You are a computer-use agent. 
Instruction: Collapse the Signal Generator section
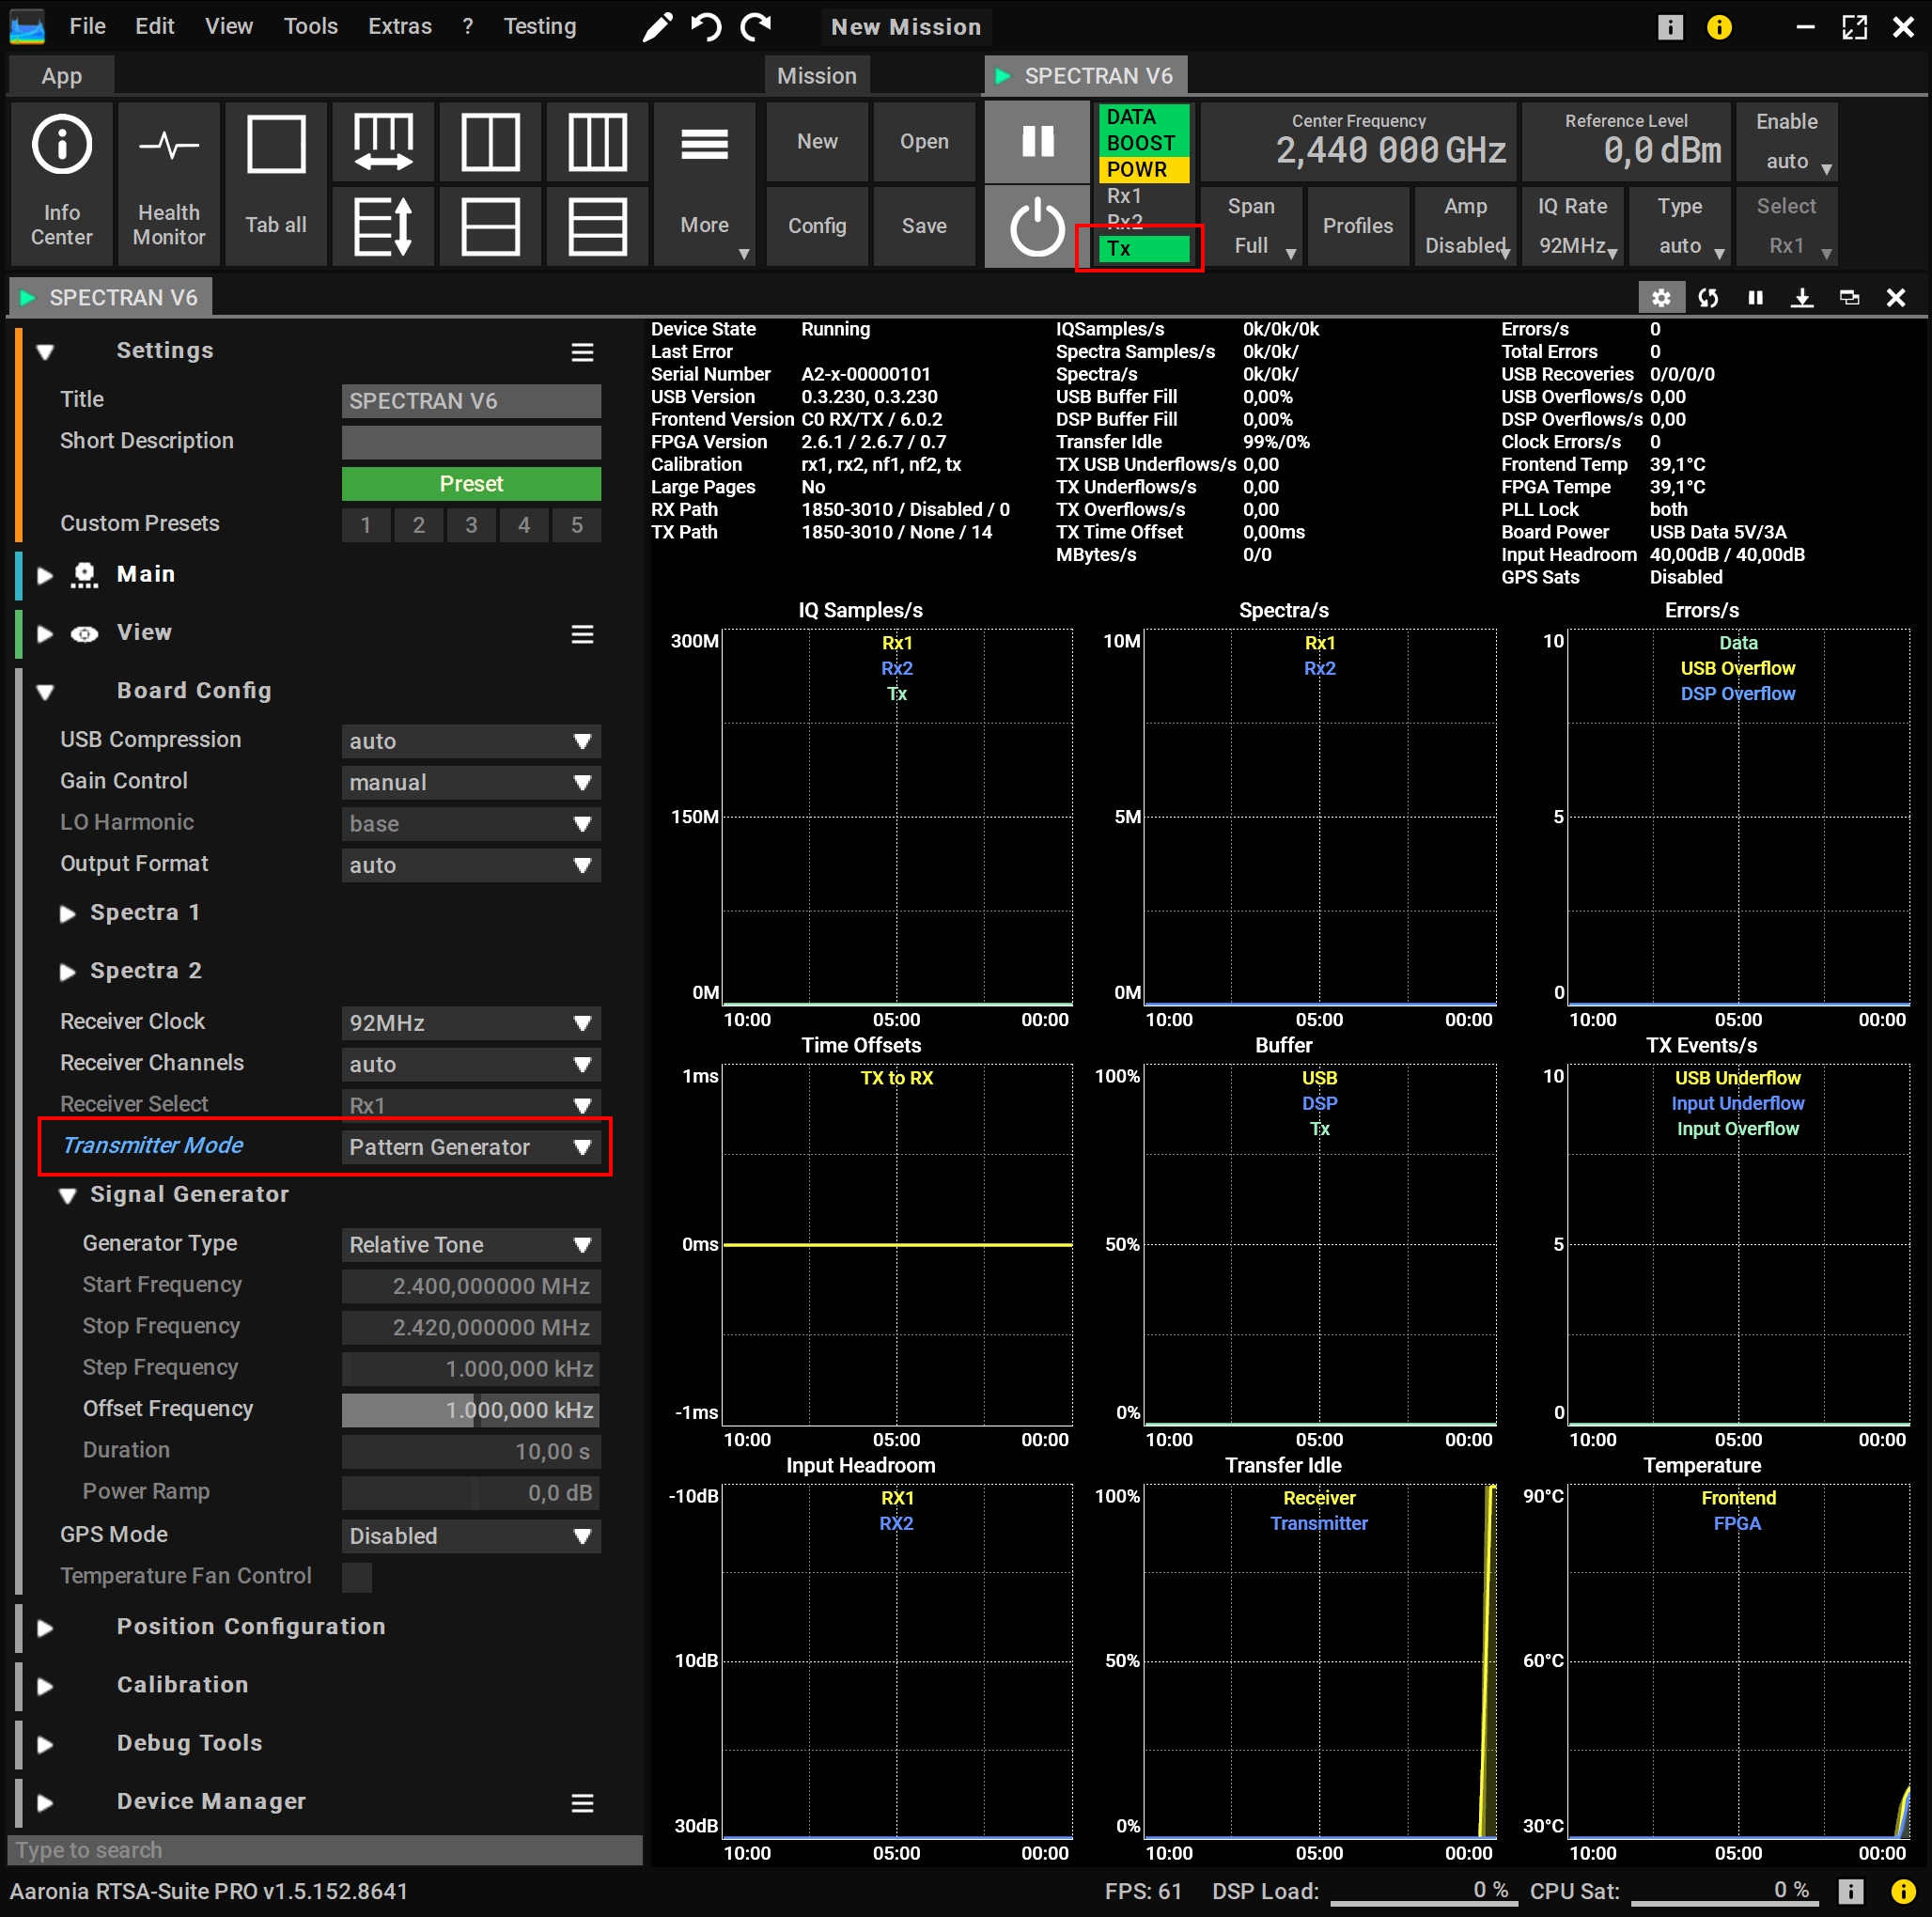68,1195
